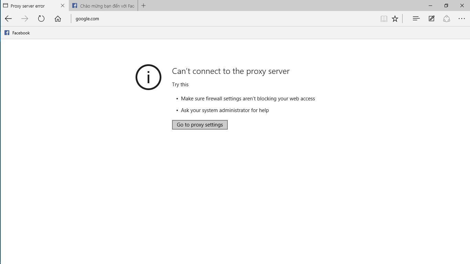Image resolution: width=470 pixels, height=264 pixels.
Task: Open Reading view book icon
Action: [x=384, y=19]
